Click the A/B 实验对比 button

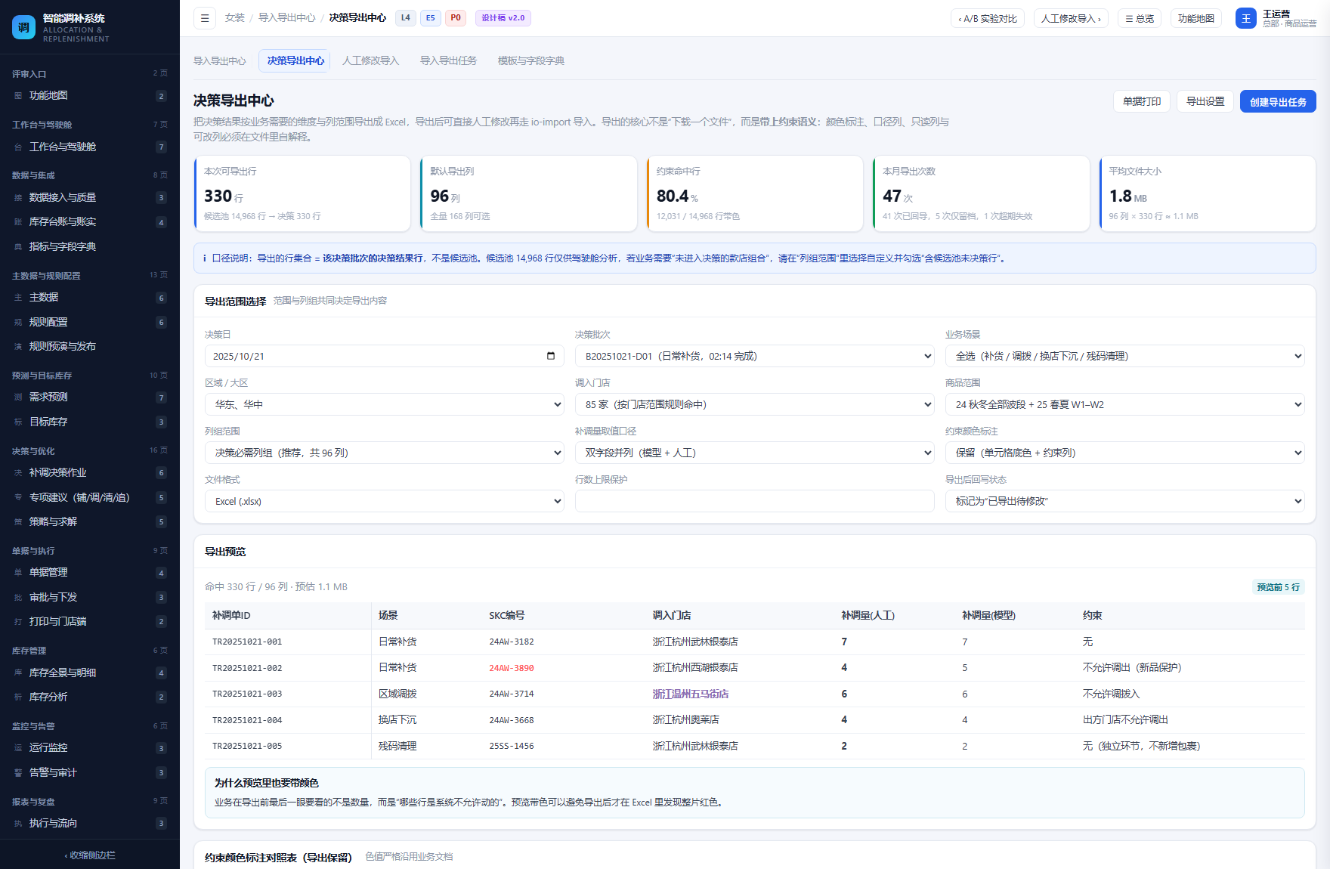[987, 18]
